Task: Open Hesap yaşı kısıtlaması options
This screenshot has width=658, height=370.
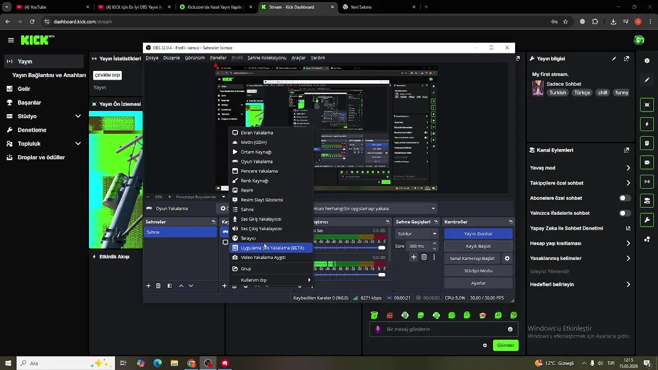Action: click(580, 243)
